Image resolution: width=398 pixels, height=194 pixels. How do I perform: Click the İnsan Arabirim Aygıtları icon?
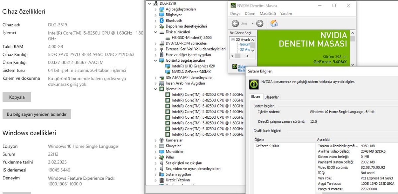[162, 83]
